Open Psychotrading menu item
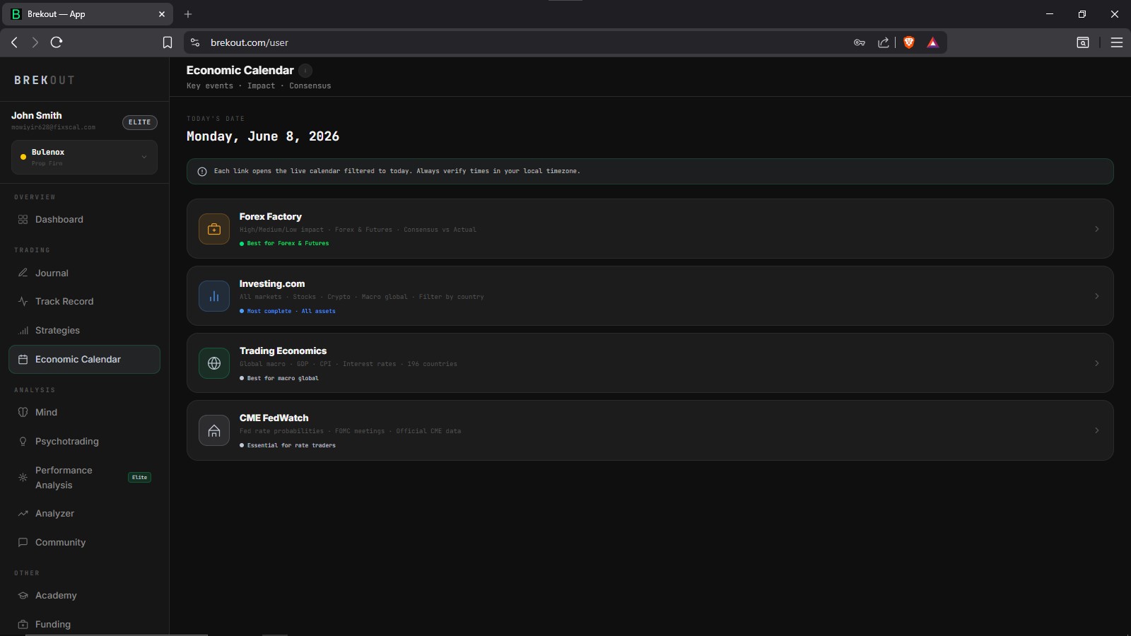 coord(84,442)
